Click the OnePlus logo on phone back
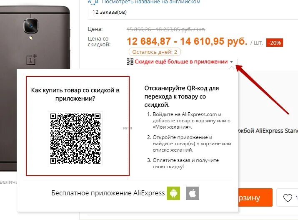This screenshot has width=298, height=220. tap(31, 59)
